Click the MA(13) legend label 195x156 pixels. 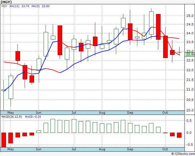click(14, 6)
